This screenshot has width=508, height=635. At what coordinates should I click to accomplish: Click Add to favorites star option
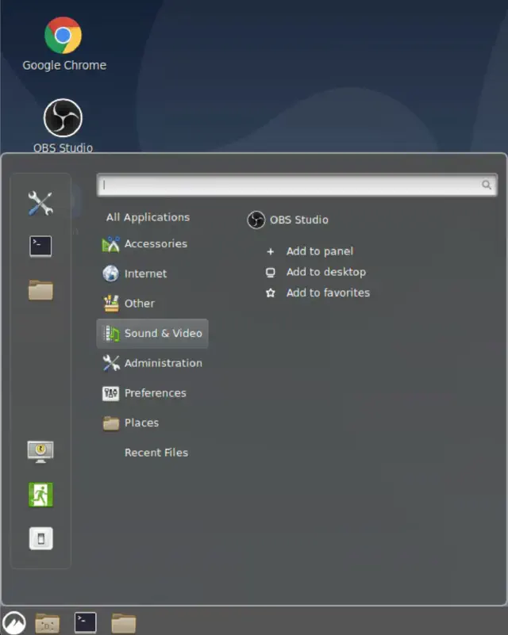pyautogui.click(x=327, y=293)
